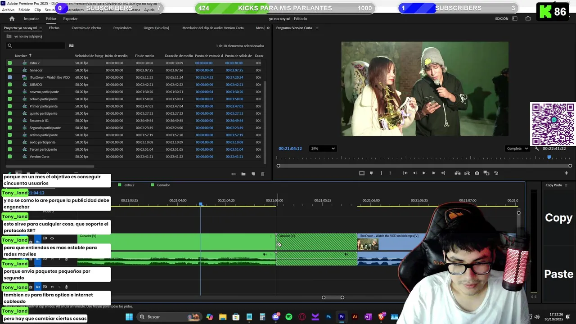The image size is (576, 324).
Task: Go to Out point in Program monitor
Action: pos(443,173)
